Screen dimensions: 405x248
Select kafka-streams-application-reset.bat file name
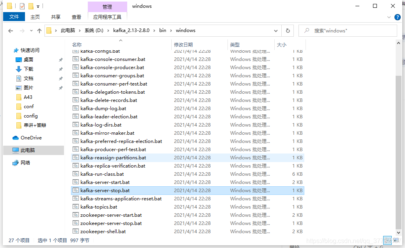coord(121,199)
